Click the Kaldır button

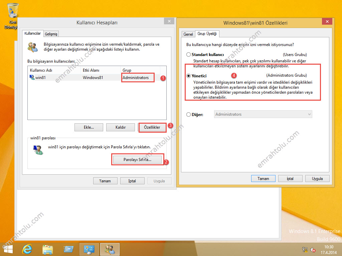tap(120, 127)
